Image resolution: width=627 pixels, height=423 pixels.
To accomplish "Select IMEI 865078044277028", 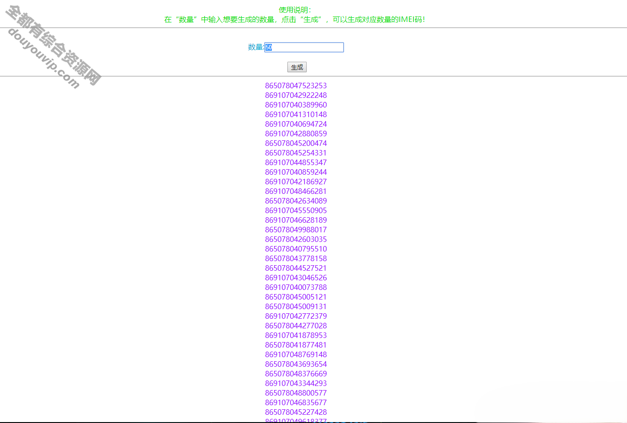I will point(296,326).
